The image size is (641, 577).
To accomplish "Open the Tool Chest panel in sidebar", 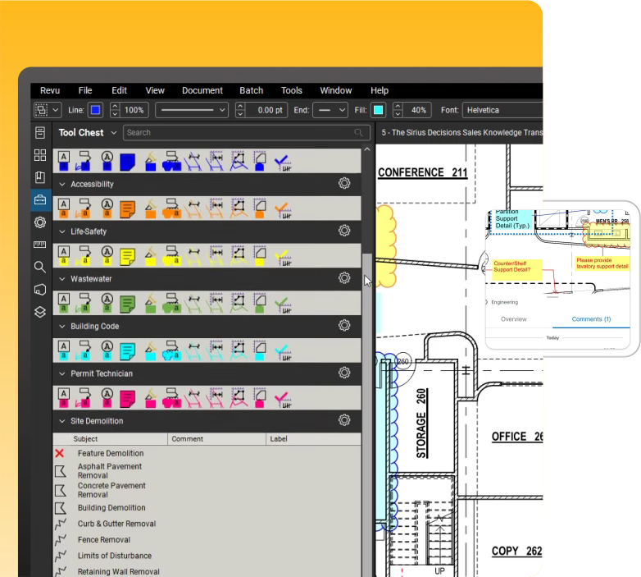I will pyautogui.click(x=40, y=199).
